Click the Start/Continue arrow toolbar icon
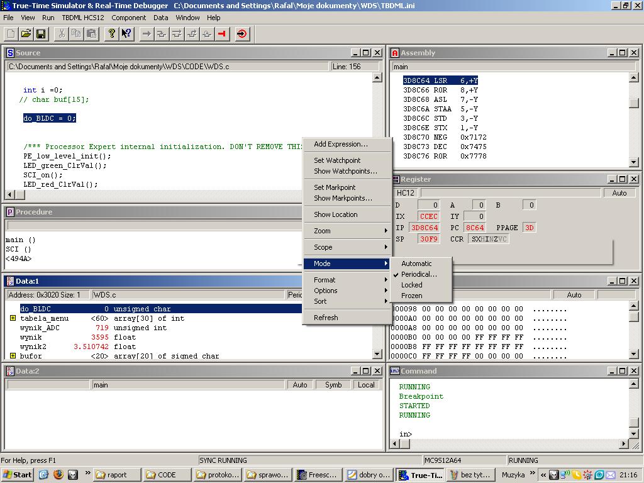Viewport: 644px width, 483px height. (147, 34)
